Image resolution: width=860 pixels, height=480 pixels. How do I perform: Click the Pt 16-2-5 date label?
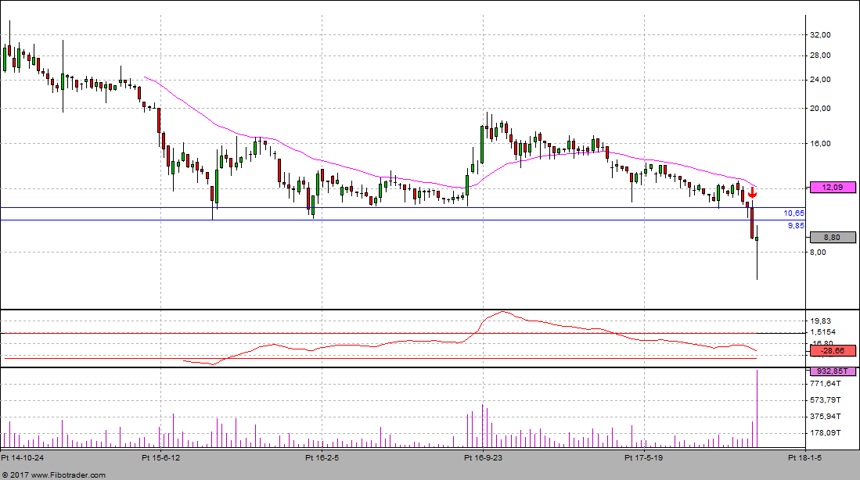coord(322,457)
